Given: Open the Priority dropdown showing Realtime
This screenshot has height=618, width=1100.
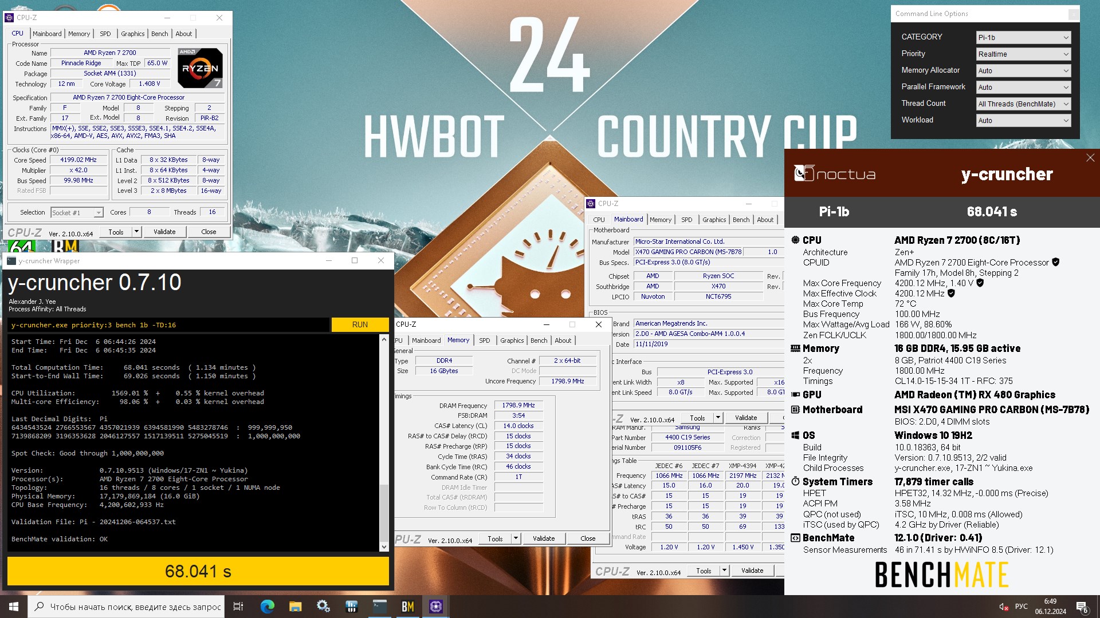Looking at the screenshot, I should click(x=1023, y=54).
